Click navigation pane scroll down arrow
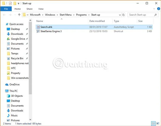The width and height of the screenshot is (161, 126). (x=30, y=119)
